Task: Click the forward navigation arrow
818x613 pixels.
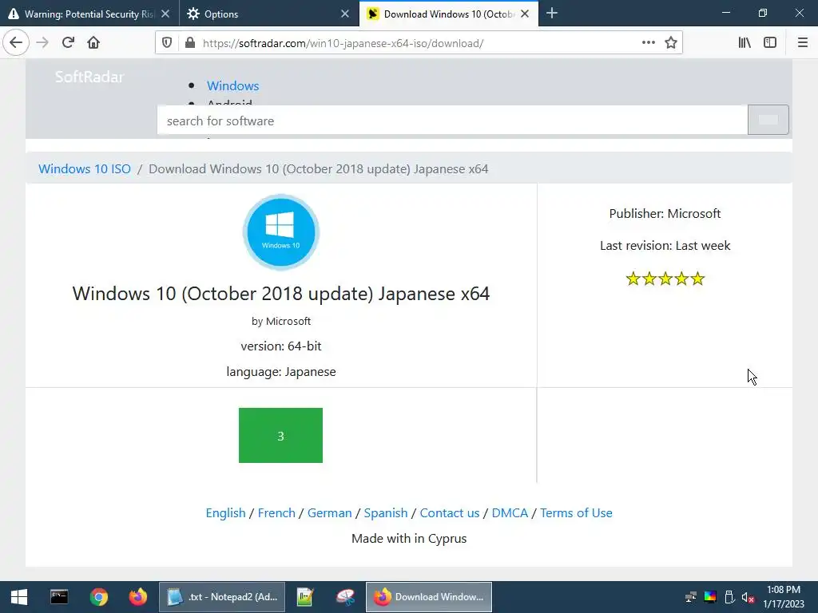Action: [42, 42]
